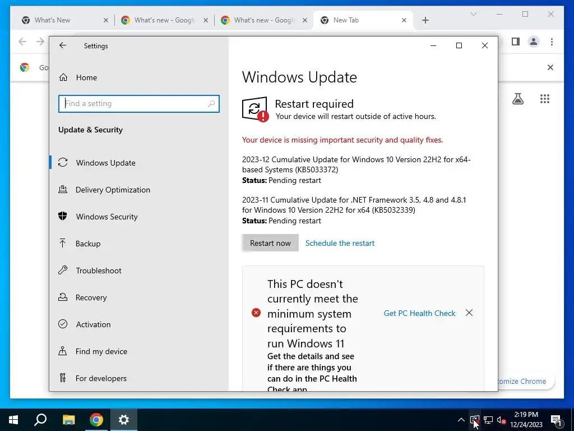Maximize the Settings window
The height and width of the screenshot is (431, 574).
click(459, 45)
